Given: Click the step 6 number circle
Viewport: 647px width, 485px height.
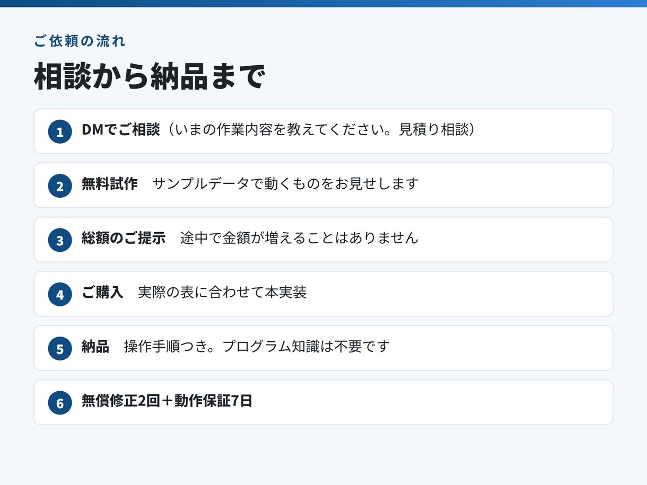Looking at the screenshot, I should coord(60,402).
